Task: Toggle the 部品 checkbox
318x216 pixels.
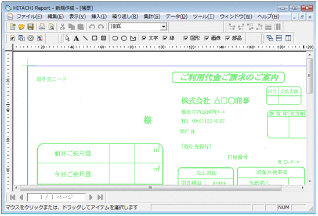Action: [x=227, y=38]
